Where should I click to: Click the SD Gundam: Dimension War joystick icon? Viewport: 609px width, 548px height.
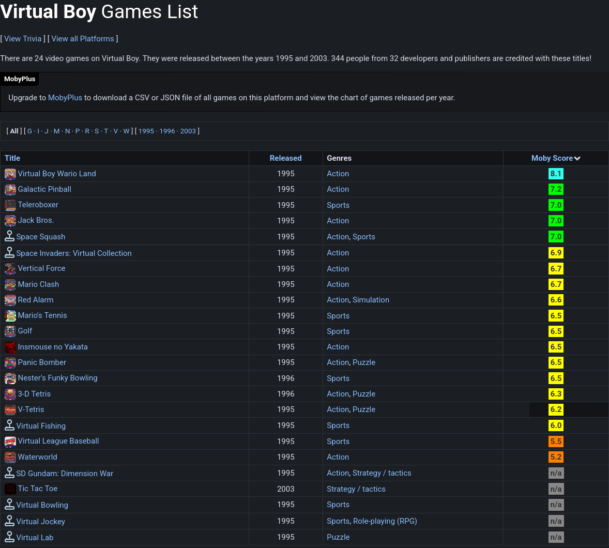click(9, 473)
